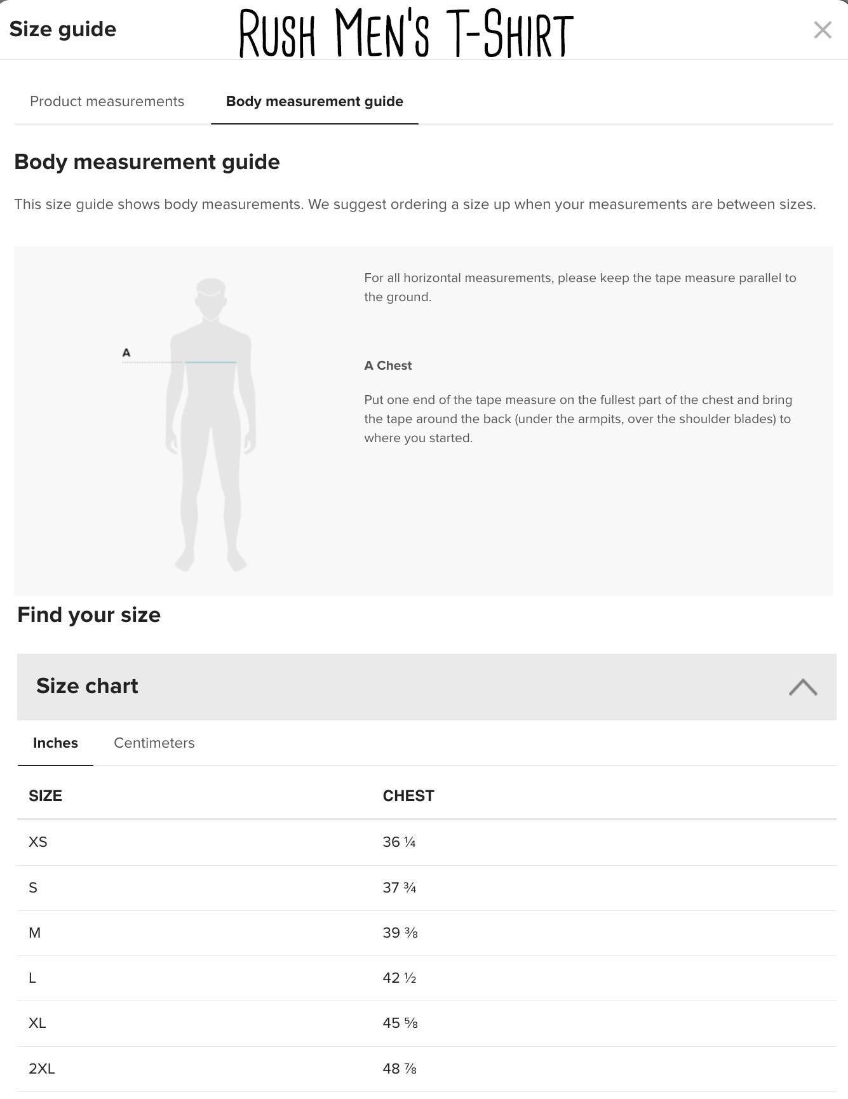Switch to the Product measurements tab
848x1099 pixels.
[x=107, y=101]
